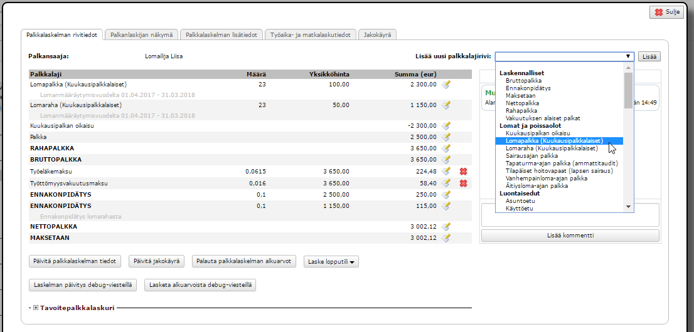Screen dimensions: 694x332
Task: Click the edit icon on the MAKSETAAN row
Action: pos(446,238)
